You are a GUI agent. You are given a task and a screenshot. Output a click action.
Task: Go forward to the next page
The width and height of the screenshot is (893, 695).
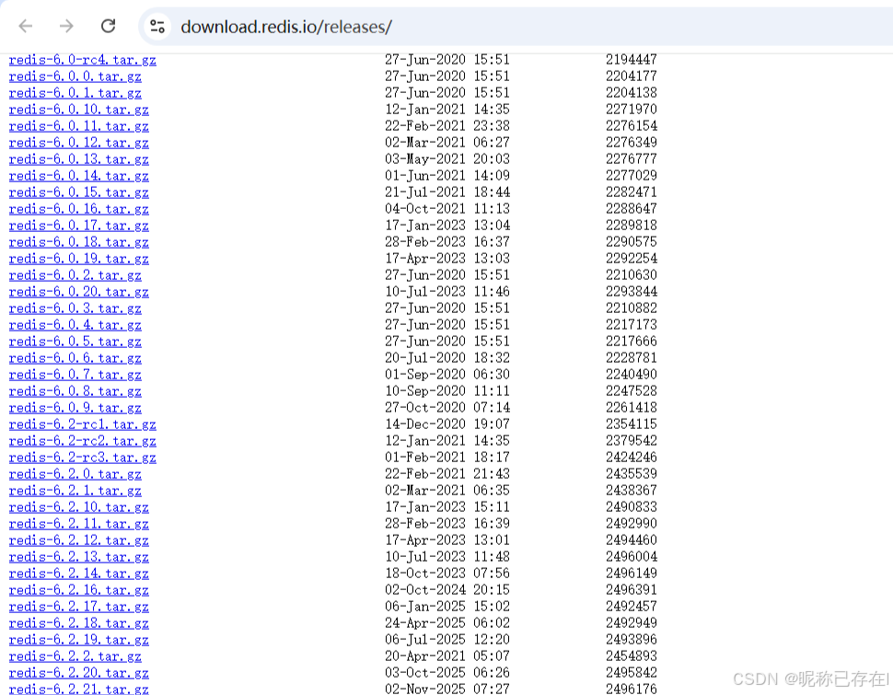(66, 26)
